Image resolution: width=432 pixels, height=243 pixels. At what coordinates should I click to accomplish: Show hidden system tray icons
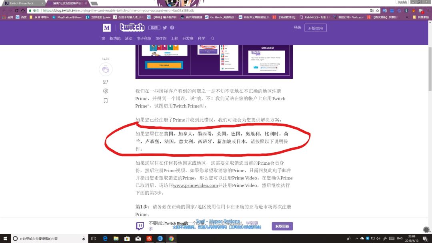click(357, 239)
